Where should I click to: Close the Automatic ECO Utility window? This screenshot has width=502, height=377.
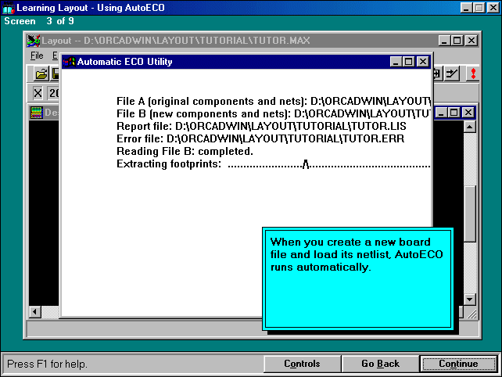tap(422, 62)
